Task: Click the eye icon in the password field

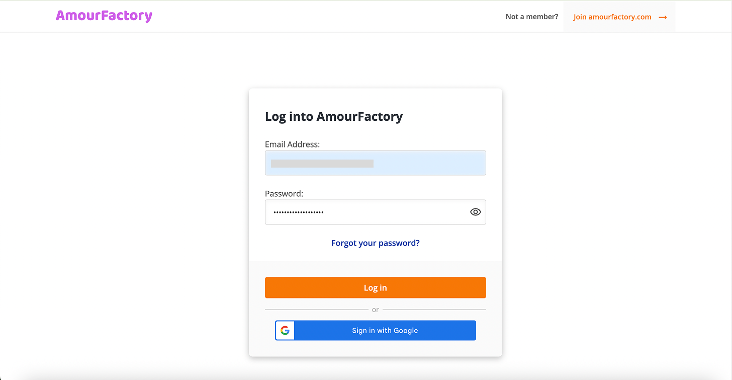Action: pos(475,211)
